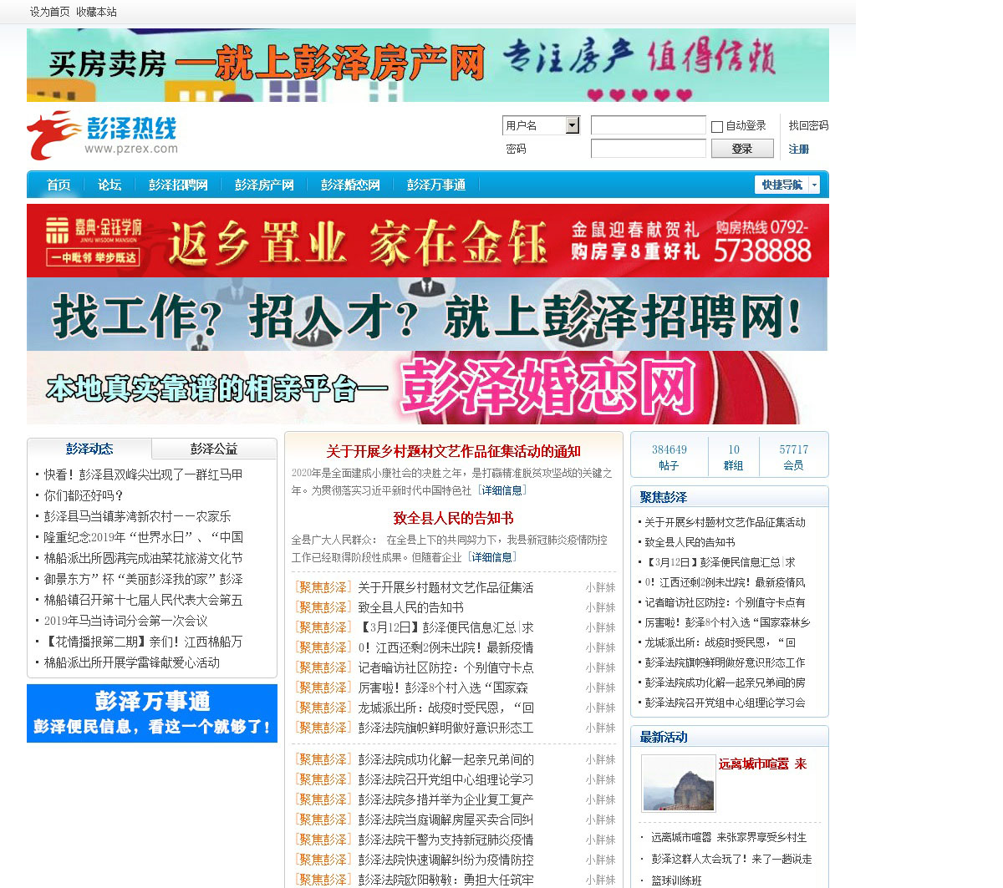Open the red 远离城市喧嚣 来 activity title
The image size is (1003, 888).
coord(762,764)
